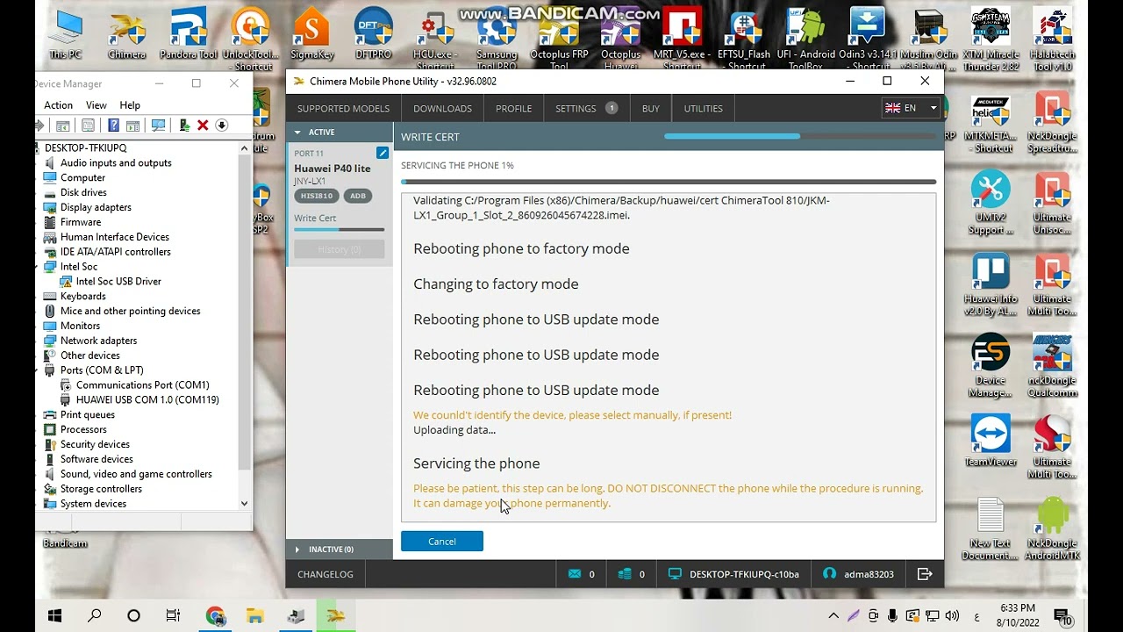Image resolution: width=1123 pixels, height=632 pixels.
Task: Click Device Manager scan for hardware changes icon
Action: point(158,126)
